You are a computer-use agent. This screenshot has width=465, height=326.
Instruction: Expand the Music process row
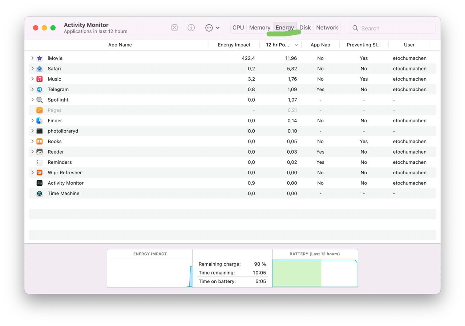pyautogui.click(x=32, y=79)
